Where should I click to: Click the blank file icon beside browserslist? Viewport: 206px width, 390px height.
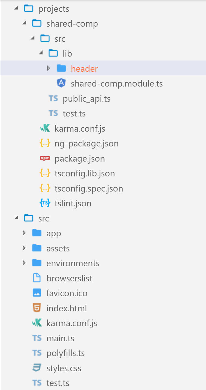[x=37, y=278]
